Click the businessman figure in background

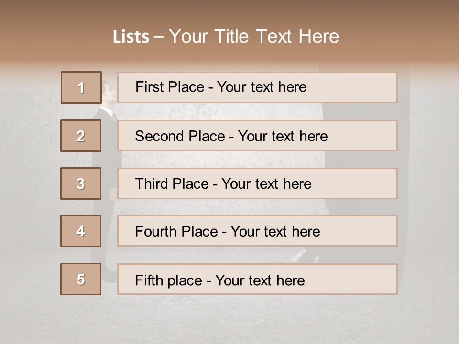[x=105, y=182]
